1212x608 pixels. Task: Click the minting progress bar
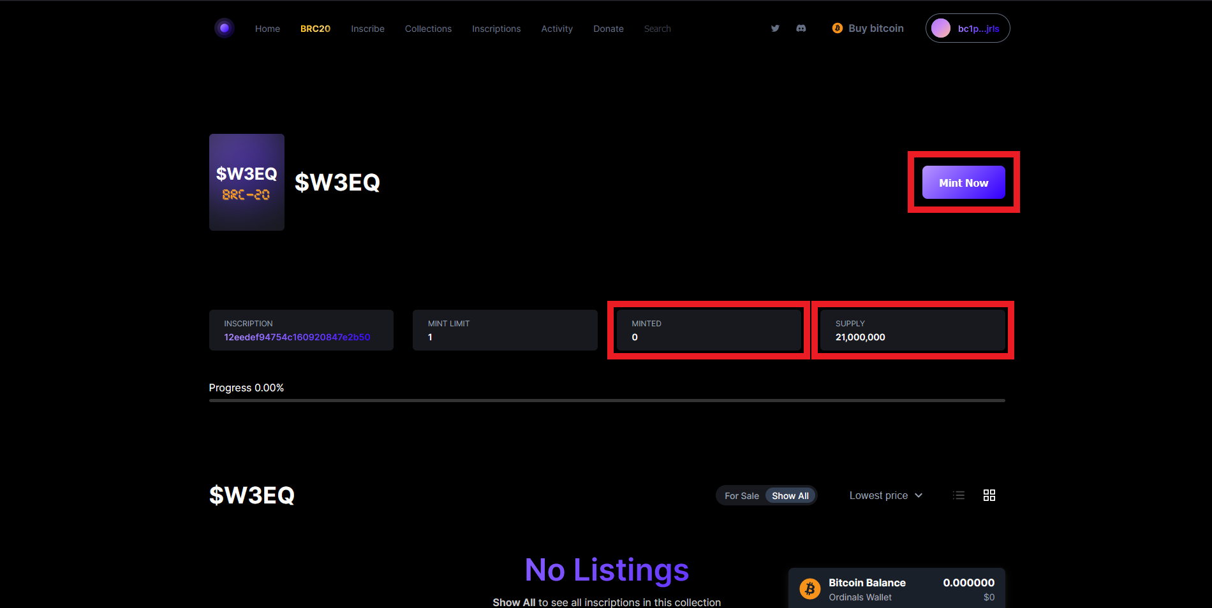pos(607,400)
